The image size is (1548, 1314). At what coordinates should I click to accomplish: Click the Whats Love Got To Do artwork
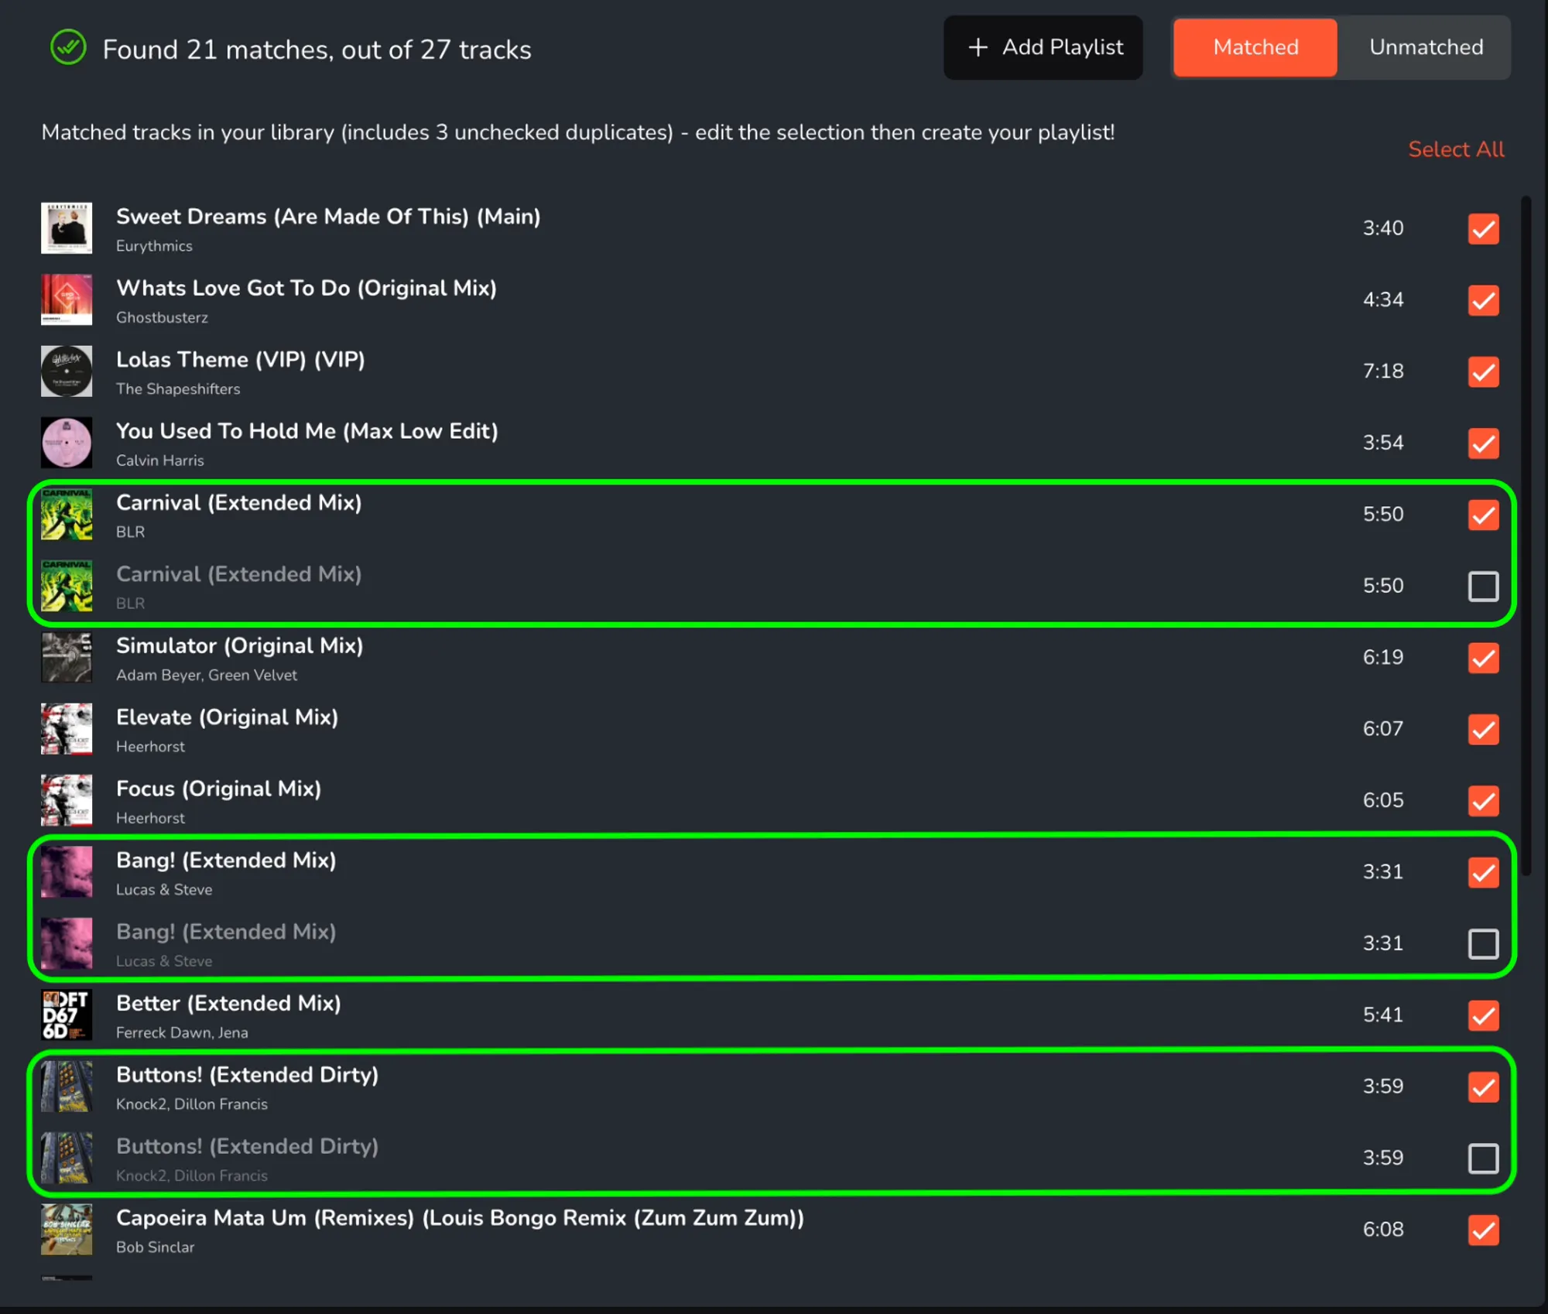click(x=67, y=299)
